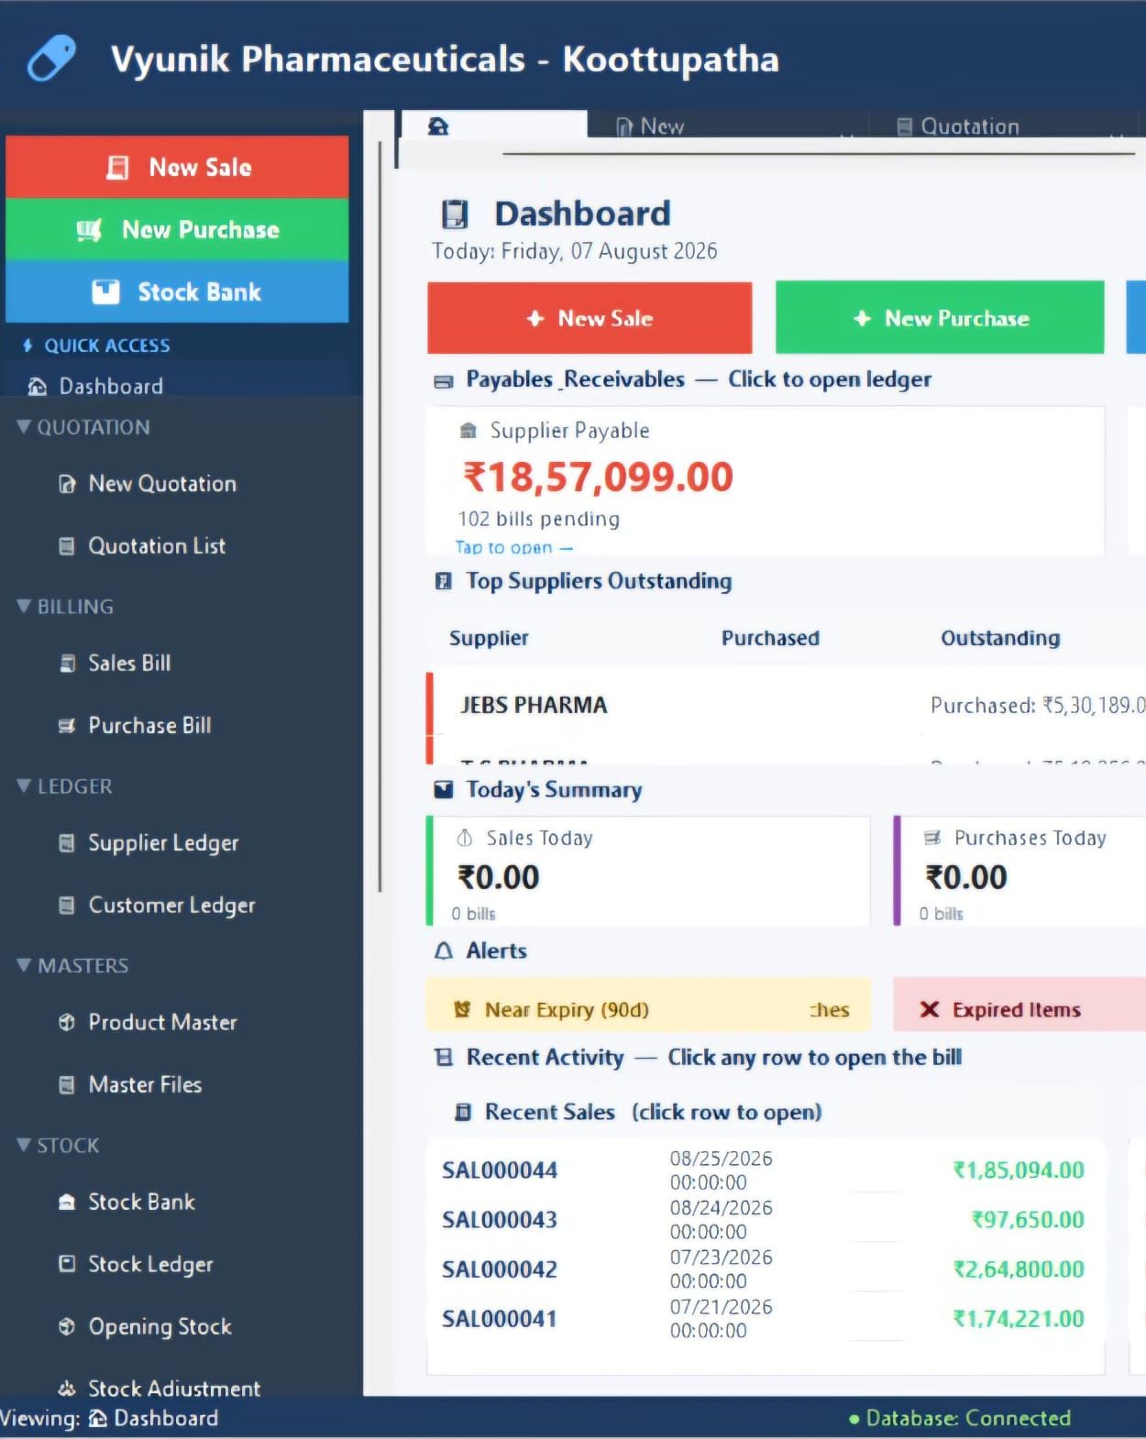
Task: Switch to the home dashboard tab
Action: point(494,126)
